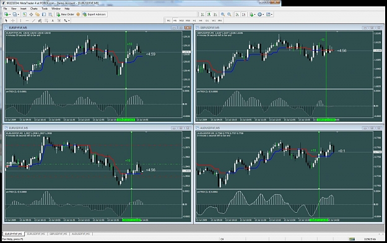Expand the new chart dropdown arrow
Screen dimensions: 387x243
[x=10, y=15]
